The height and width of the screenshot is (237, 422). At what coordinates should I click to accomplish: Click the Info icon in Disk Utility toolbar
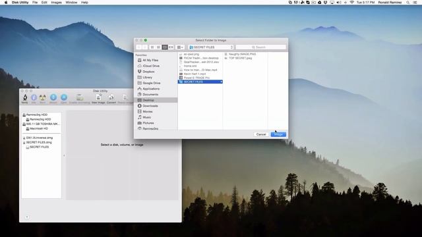tap(34, 98)
